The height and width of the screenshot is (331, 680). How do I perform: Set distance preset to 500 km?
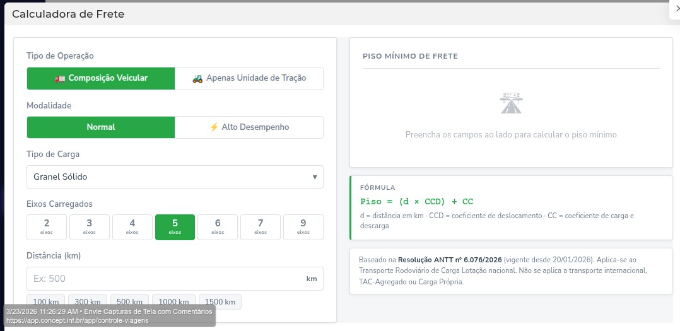[x=130, y=301]
